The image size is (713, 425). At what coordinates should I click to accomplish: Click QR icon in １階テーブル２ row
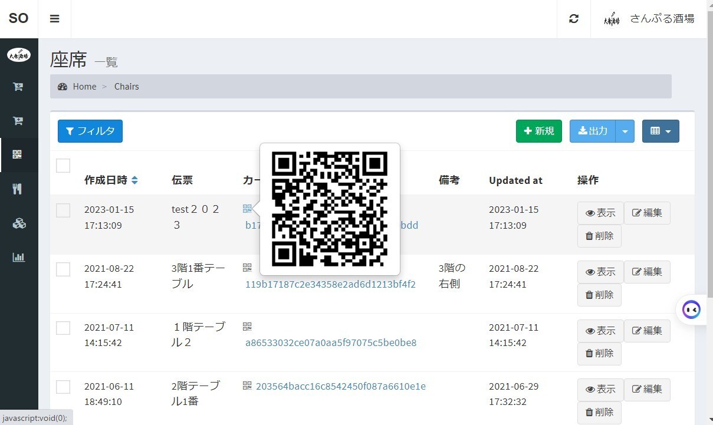click(247, 327)
